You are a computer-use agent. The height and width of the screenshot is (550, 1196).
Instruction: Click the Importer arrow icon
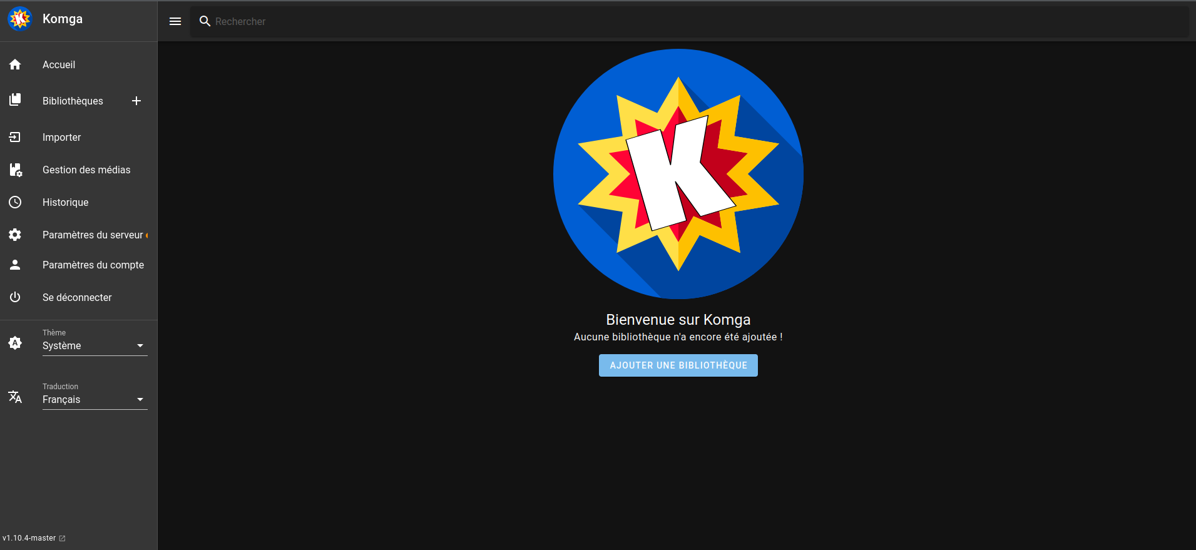[15, 137]
